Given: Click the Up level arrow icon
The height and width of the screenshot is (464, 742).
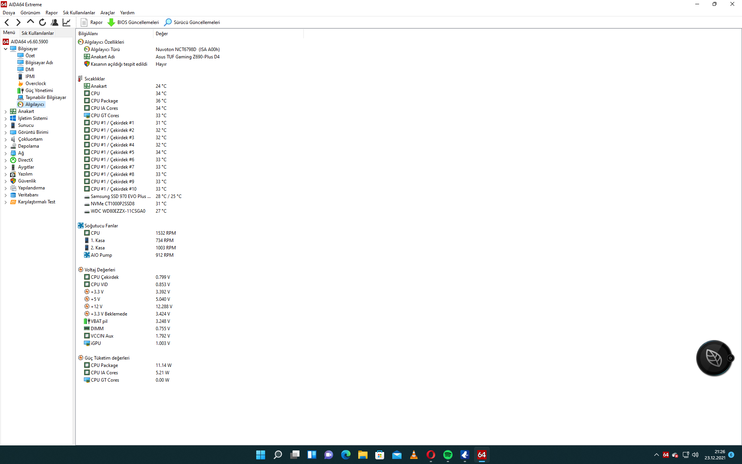Looking at the screenshot, I should click(30, 22).
